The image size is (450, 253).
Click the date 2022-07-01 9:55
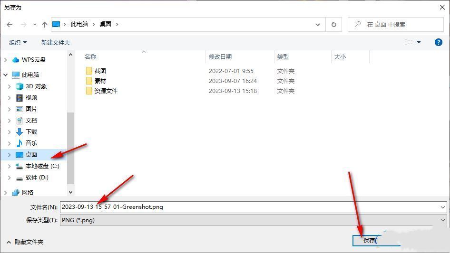click(x=231, y=71)
